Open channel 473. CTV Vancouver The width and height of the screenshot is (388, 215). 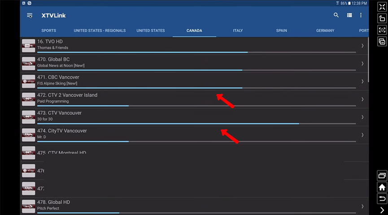(x=59, y=113)
